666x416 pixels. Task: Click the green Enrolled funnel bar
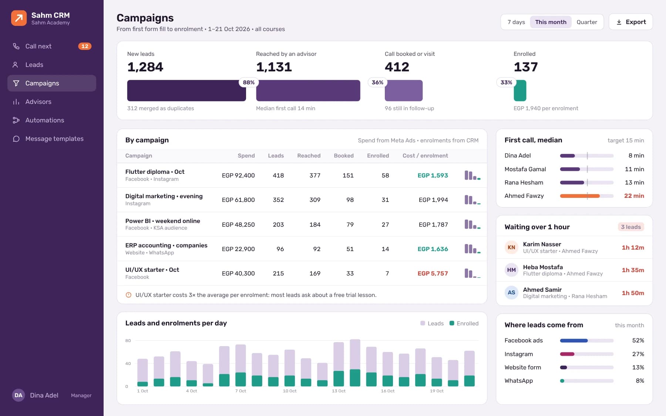(x=520, y=91)
